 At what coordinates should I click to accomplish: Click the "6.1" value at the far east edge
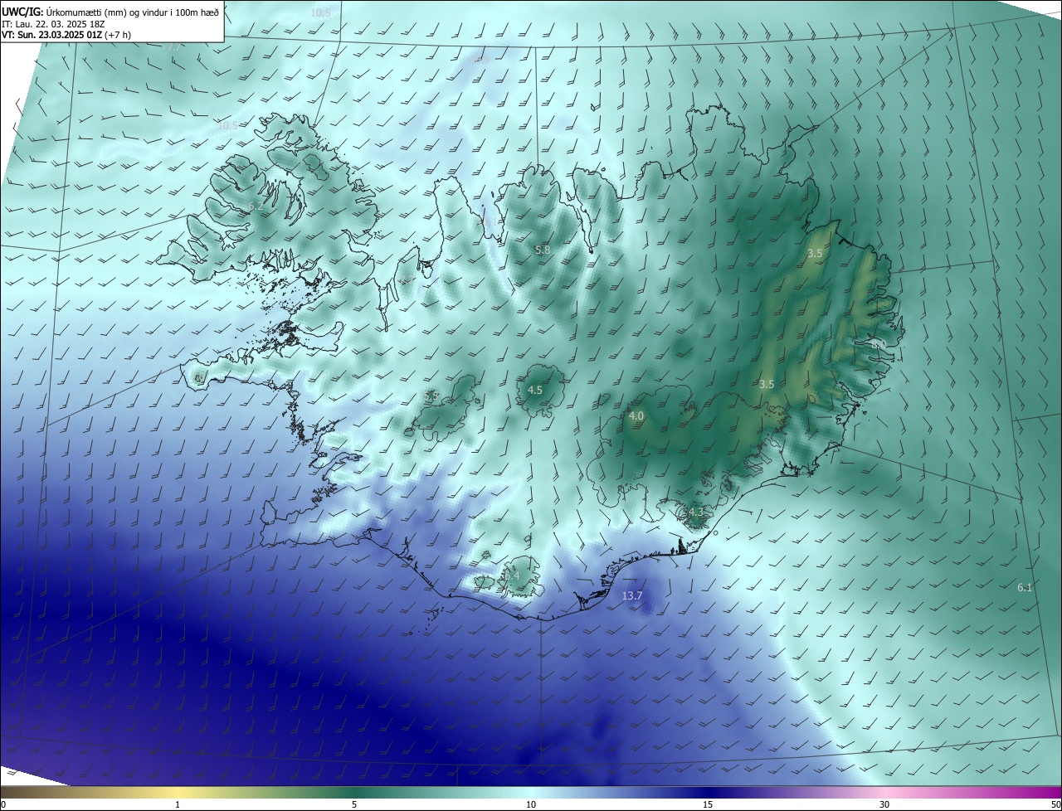click(1025, 588)
